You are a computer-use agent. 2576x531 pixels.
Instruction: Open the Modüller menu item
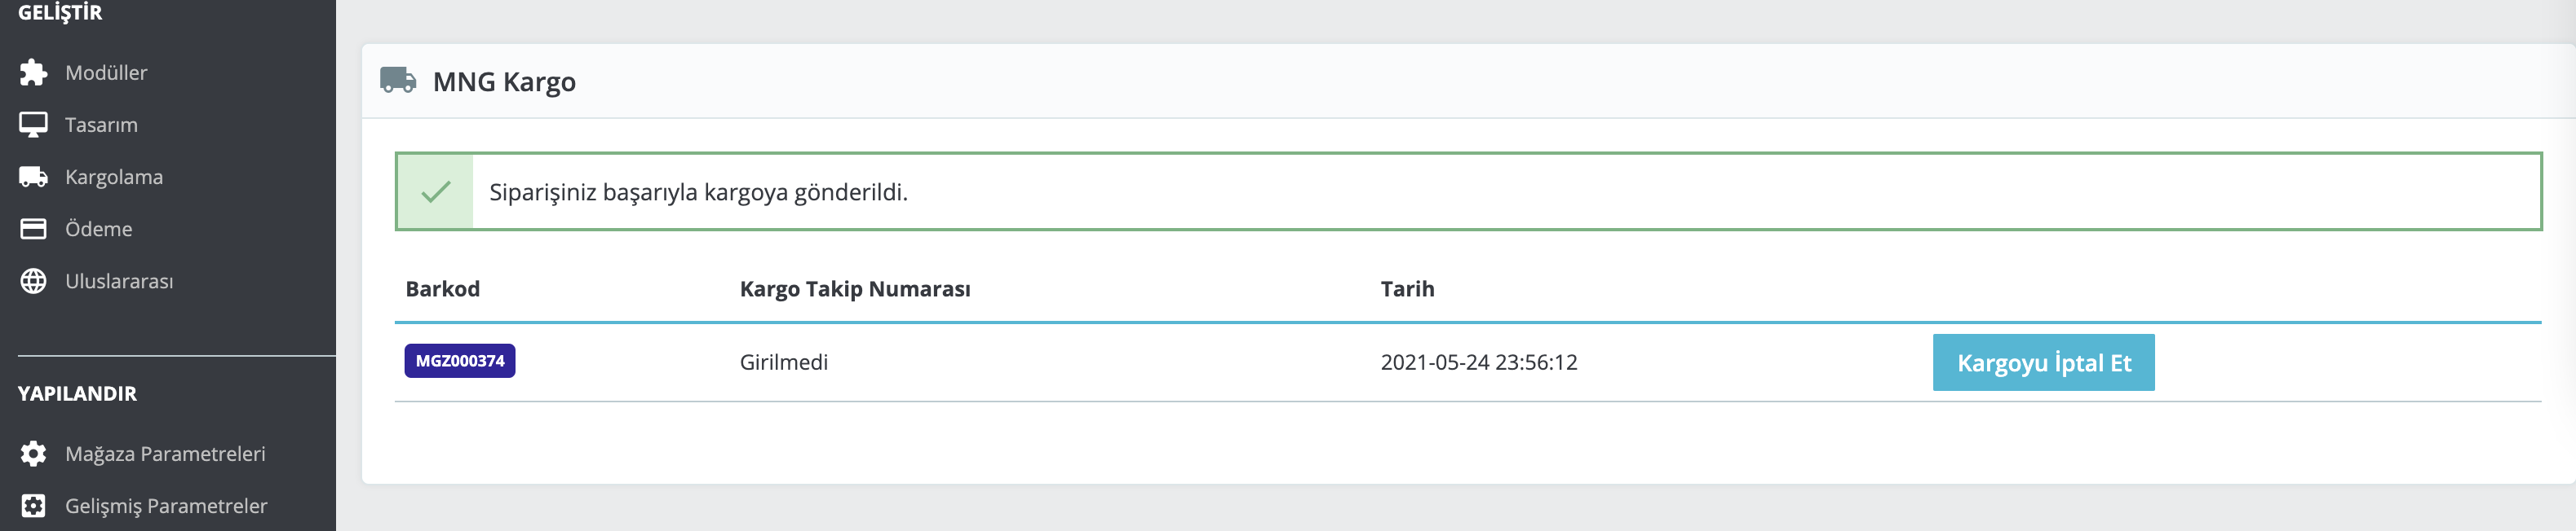click(x=106, y=72)
